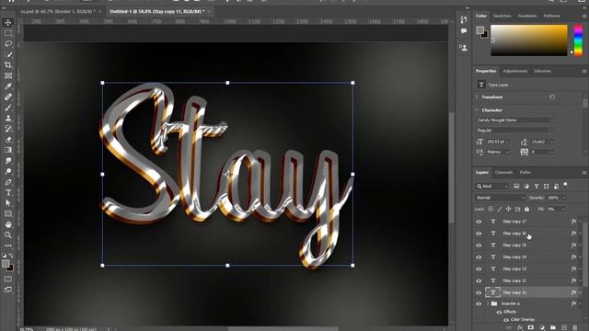
Task: Select the Horizontal Type tool
Action: tap(8, 192)
